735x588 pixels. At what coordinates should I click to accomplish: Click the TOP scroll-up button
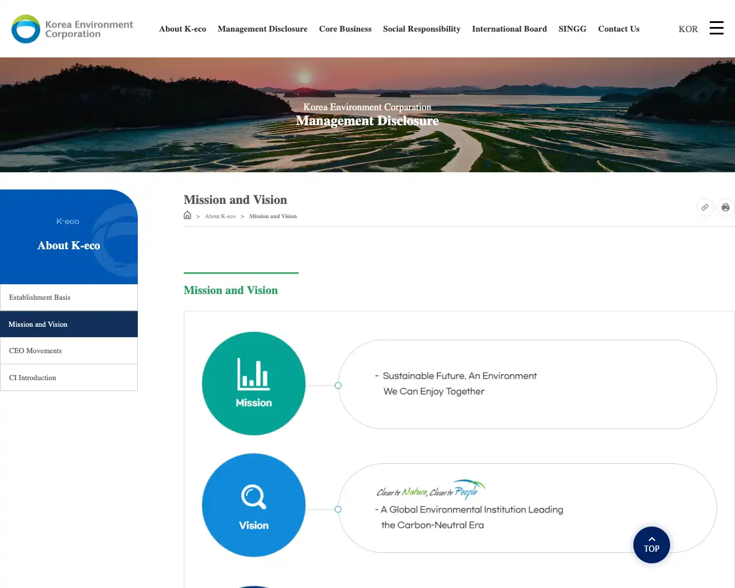651,544
